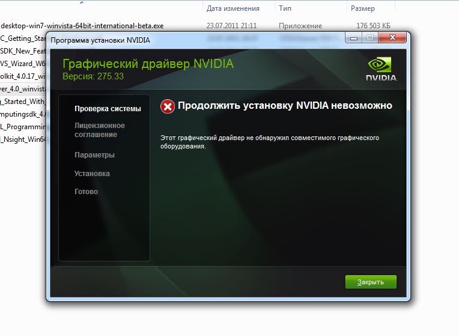Viewport: 459px width, 336px height.
Task: Minimize the NVIDIA installer window
Action: (x=354, y=38)
